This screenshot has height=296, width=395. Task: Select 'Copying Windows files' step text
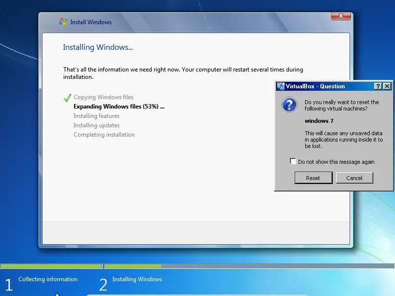tap(104, 97)
